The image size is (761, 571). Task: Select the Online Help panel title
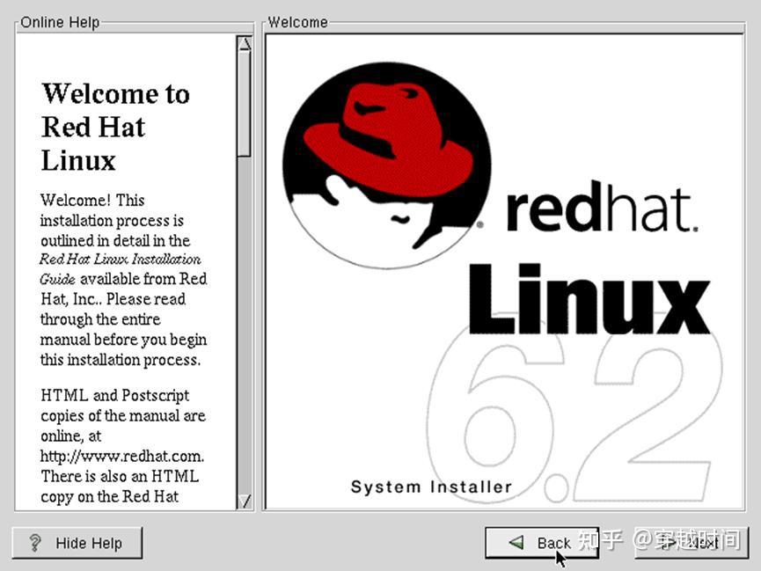[x=60, y=22]
